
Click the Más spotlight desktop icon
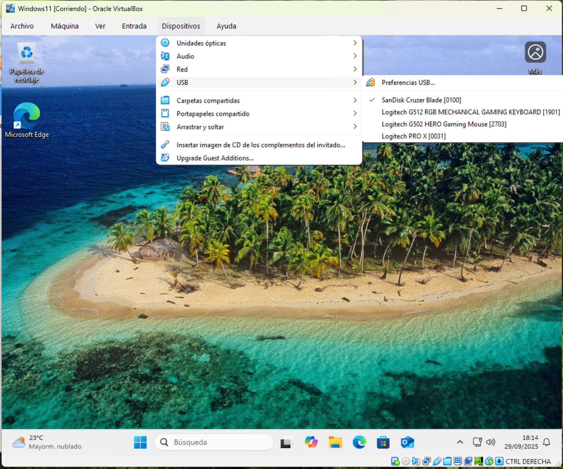(535, 58)
